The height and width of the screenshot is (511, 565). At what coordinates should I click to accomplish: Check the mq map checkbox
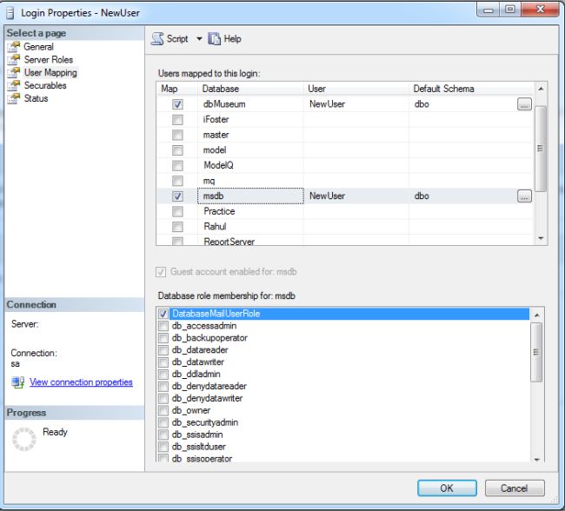177,181
